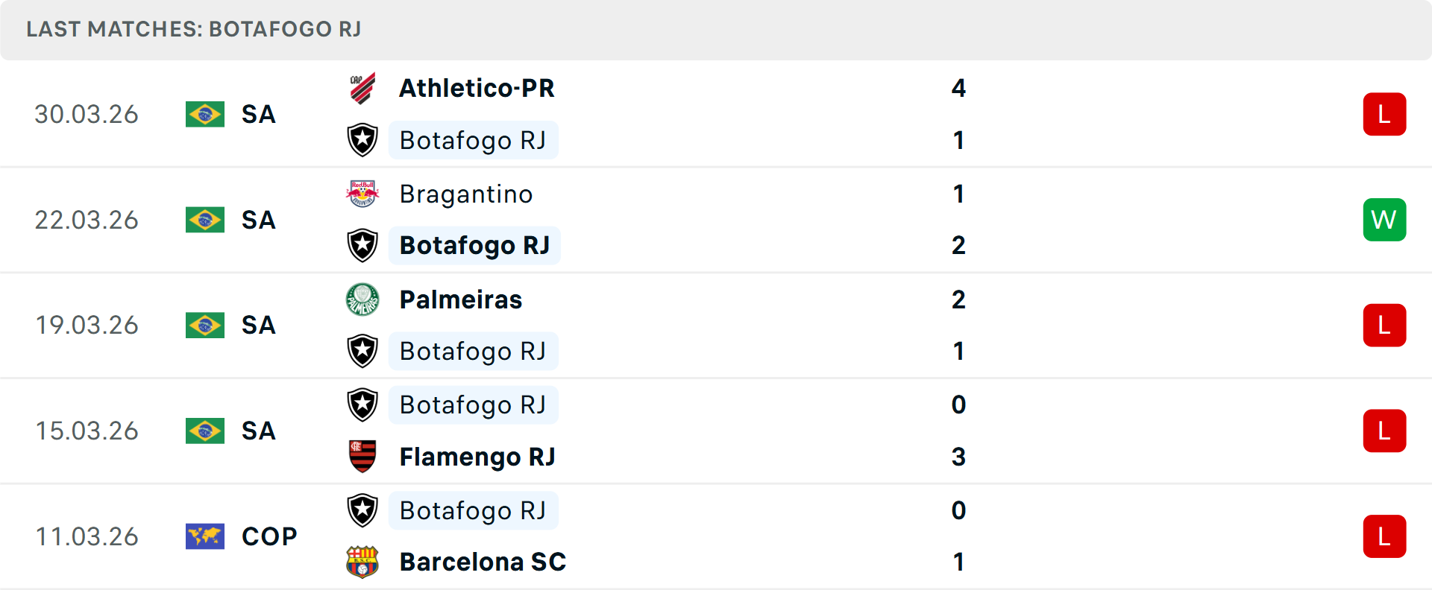Click the 15.03.26 match date
Screen dimensions: 1432x590
click(87, 431)
